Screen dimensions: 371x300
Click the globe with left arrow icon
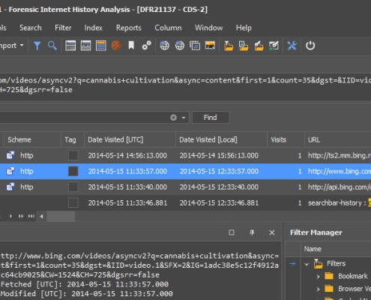[x=180, y=46]
